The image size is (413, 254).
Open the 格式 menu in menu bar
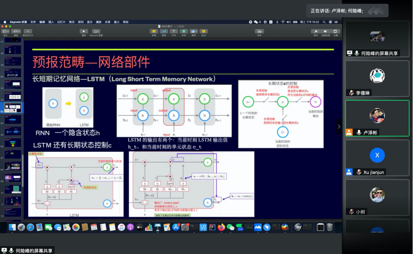click(x=72, y=22)
